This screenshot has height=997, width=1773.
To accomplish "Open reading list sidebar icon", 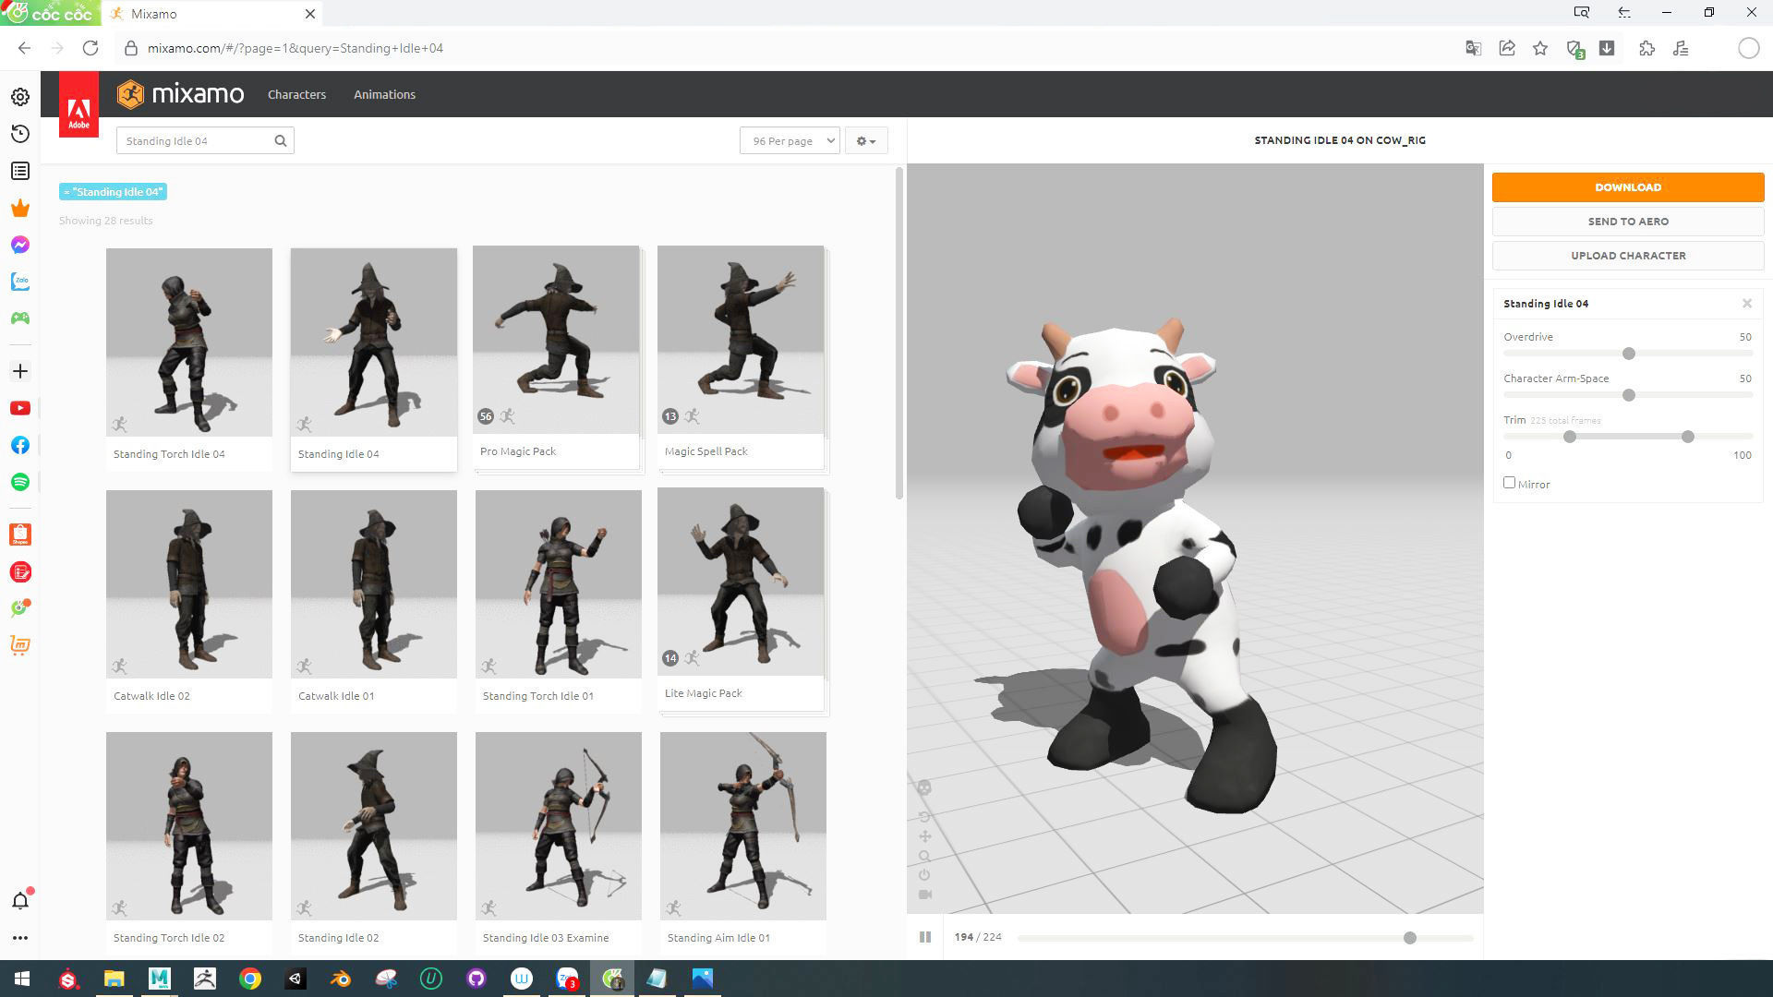I will click(20, 171).
